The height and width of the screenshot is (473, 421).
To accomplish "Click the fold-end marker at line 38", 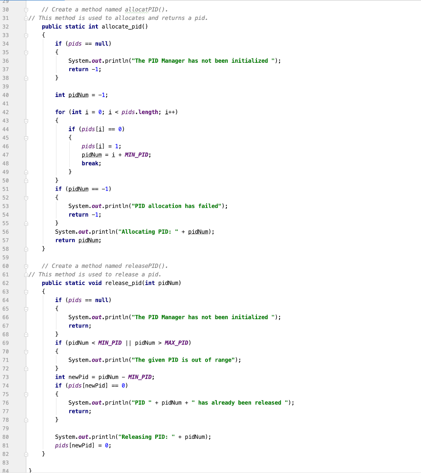I will coord(26,78).
